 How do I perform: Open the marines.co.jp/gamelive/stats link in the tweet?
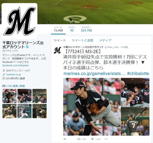click(x=95, y=74)
